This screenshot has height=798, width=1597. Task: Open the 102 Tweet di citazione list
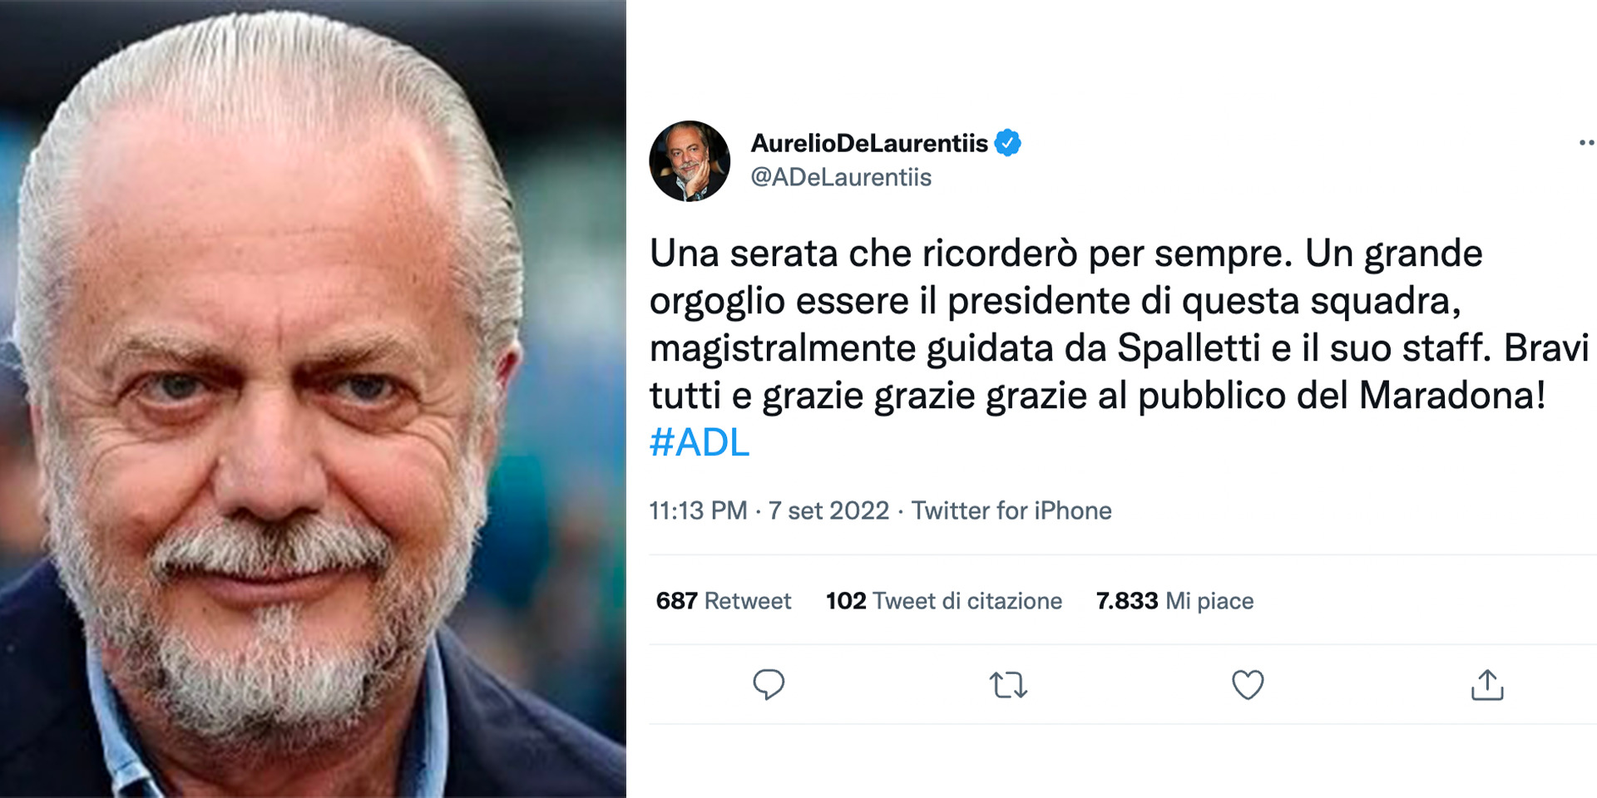click(943, 600)
